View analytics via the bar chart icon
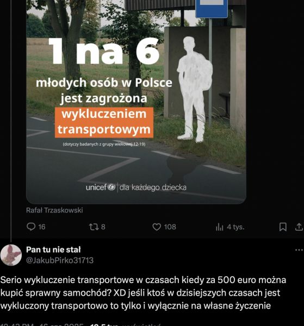Image resolution: width=304 pixels, height=326 pixels. (220, 227)
